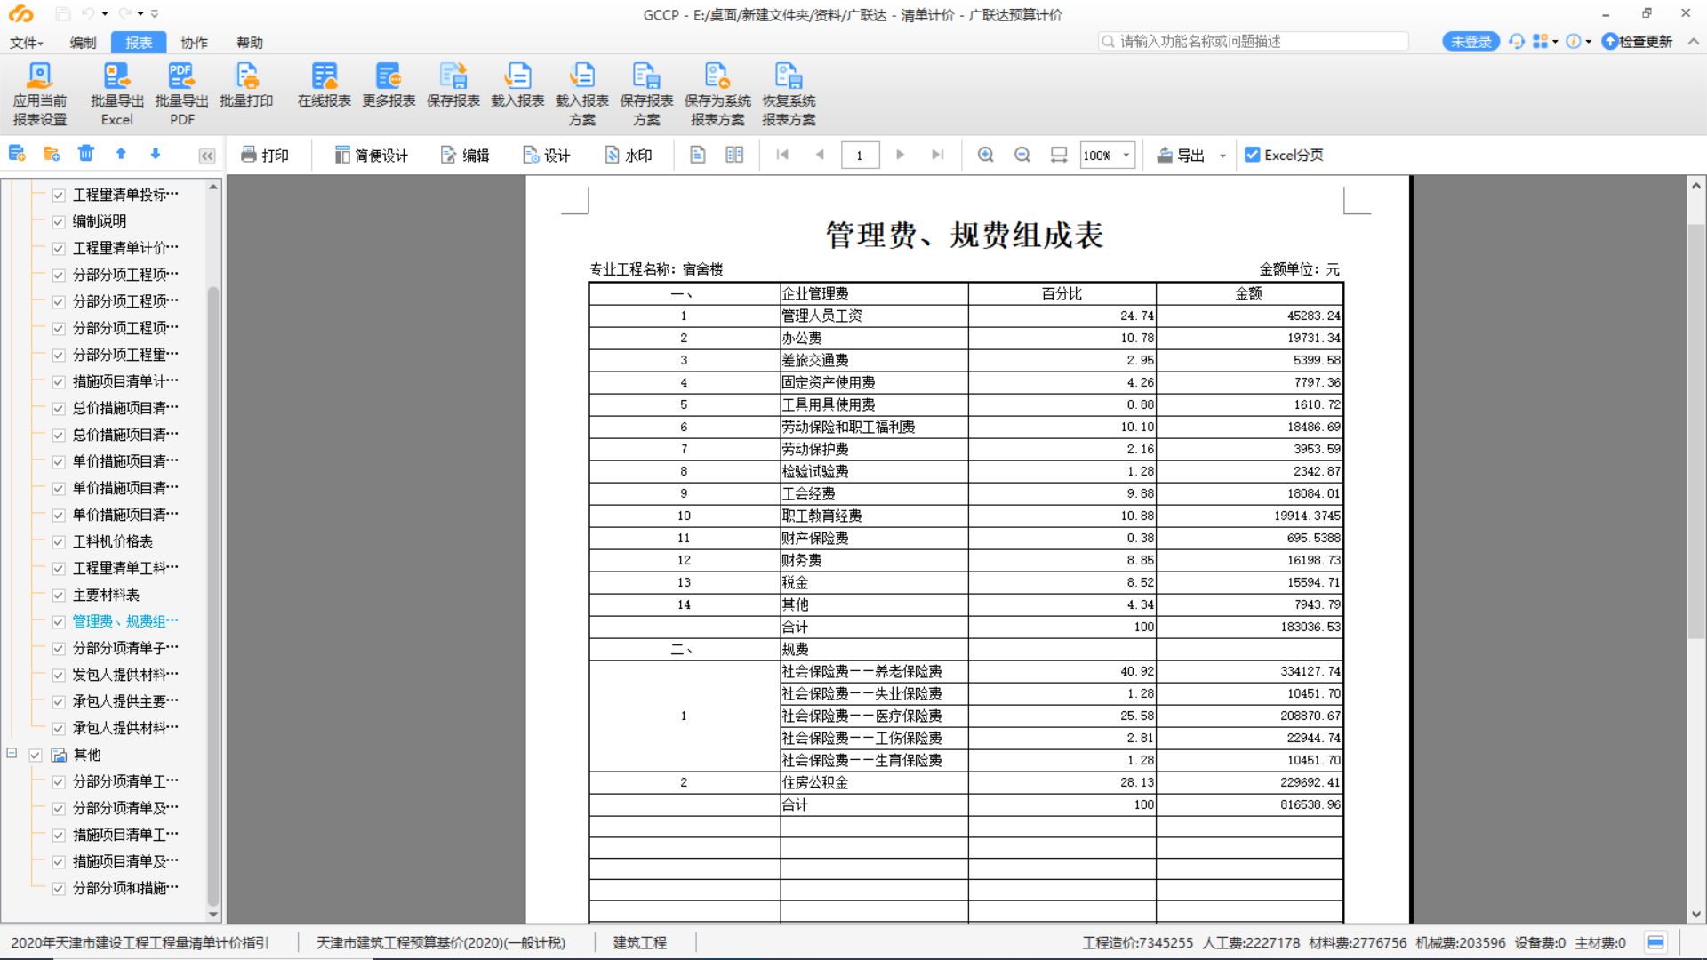Click 批量打印 icon
The height and width of the screenshot is (960, 1707).
246,86
